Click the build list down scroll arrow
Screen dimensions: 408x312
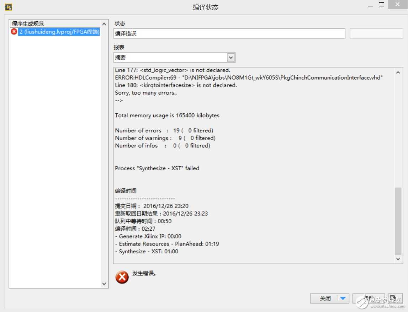pos(104,284)
